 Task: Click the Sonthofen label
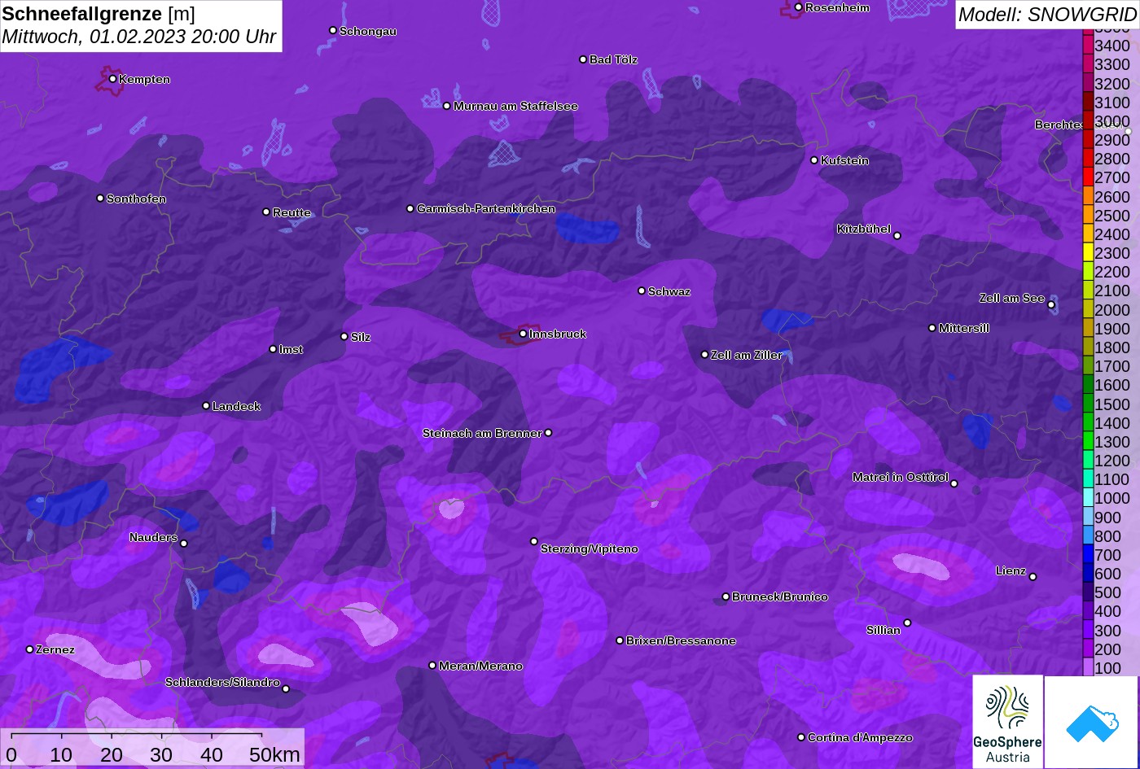pos(136,199)
